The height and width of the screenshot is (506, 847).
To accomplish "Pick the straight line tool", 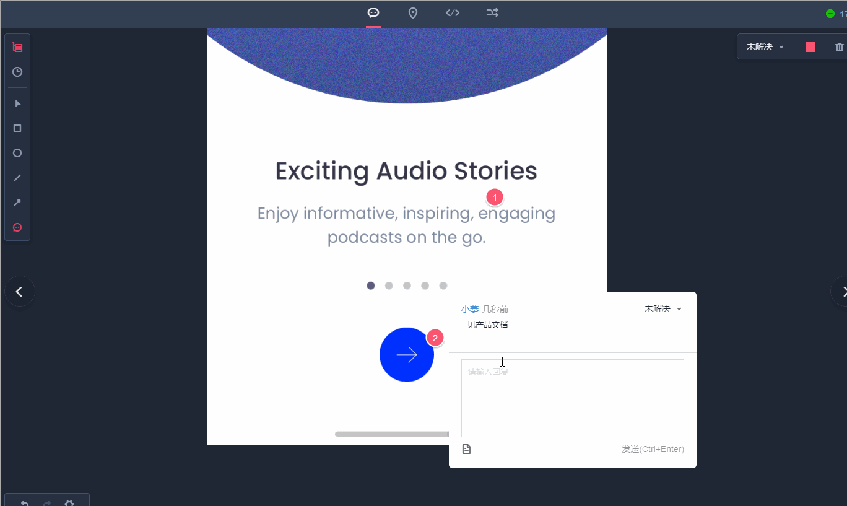I will [17, 178].
